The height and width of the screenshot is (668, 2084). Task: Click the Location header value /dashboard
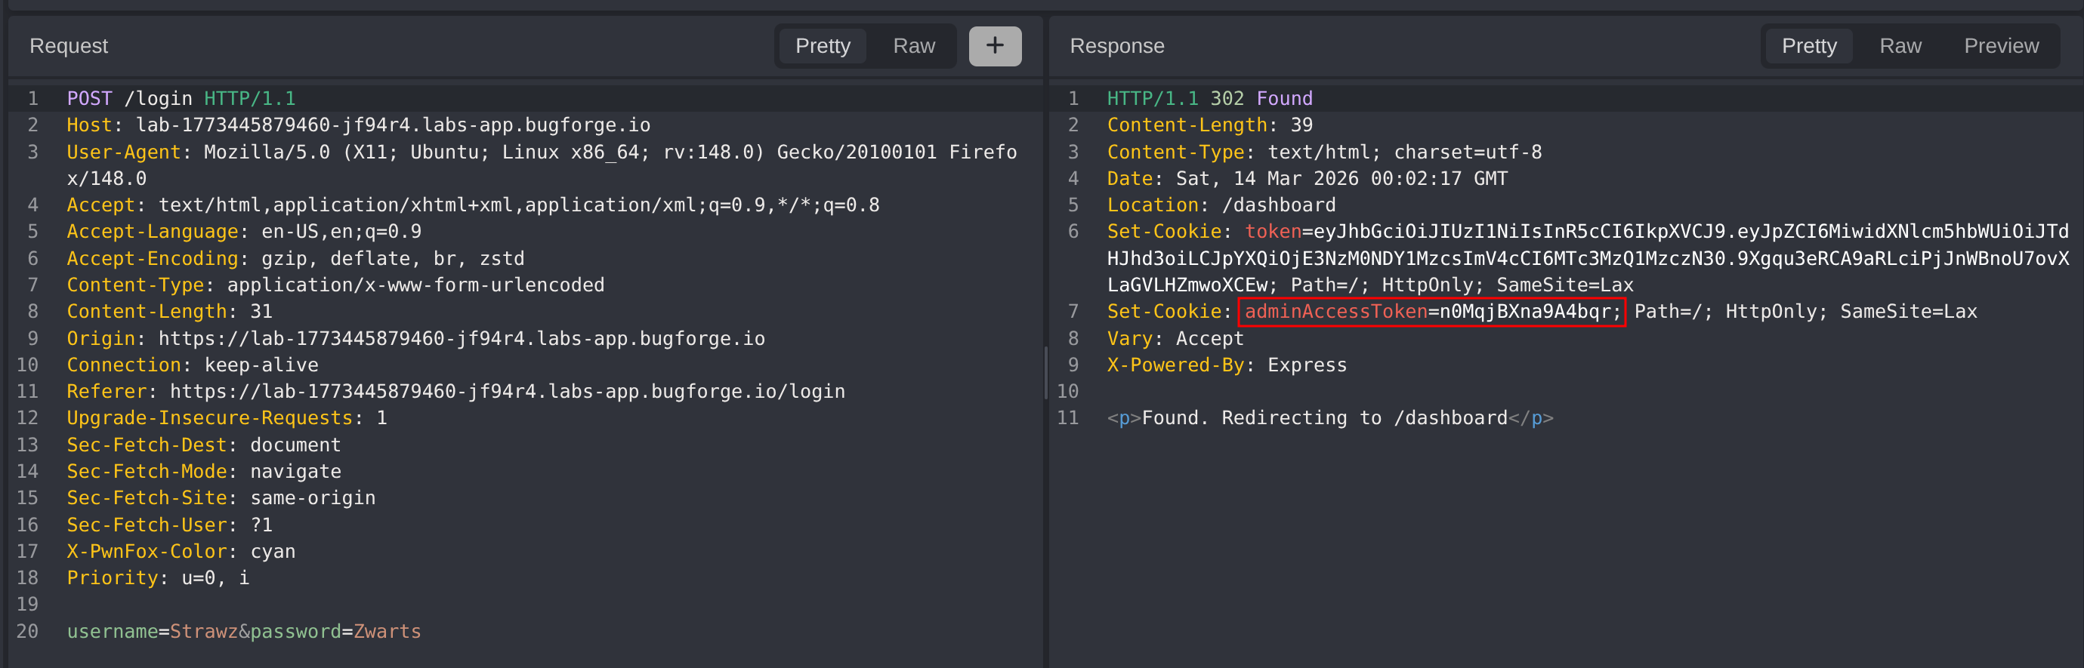(1278, 205)
